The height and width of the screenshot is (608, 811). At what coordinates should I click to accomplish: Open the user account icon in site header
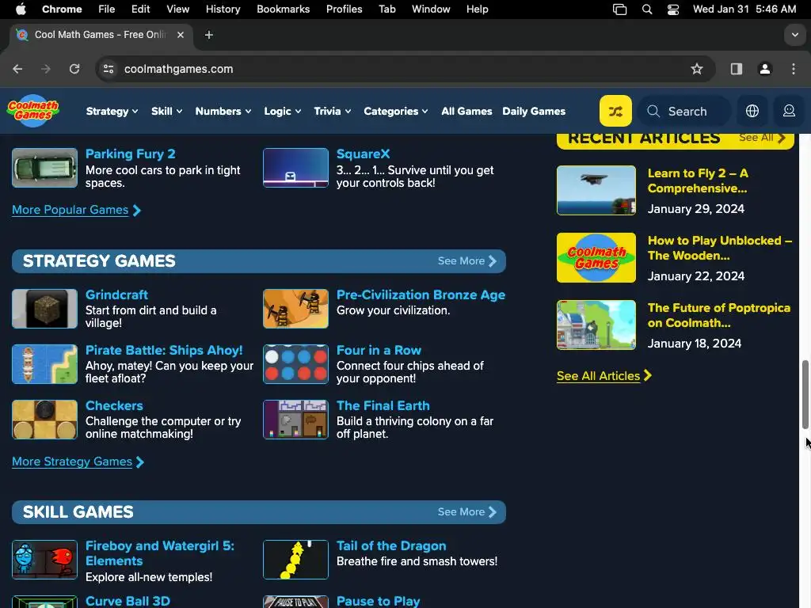pyautogui.click(x=789, y=111)
